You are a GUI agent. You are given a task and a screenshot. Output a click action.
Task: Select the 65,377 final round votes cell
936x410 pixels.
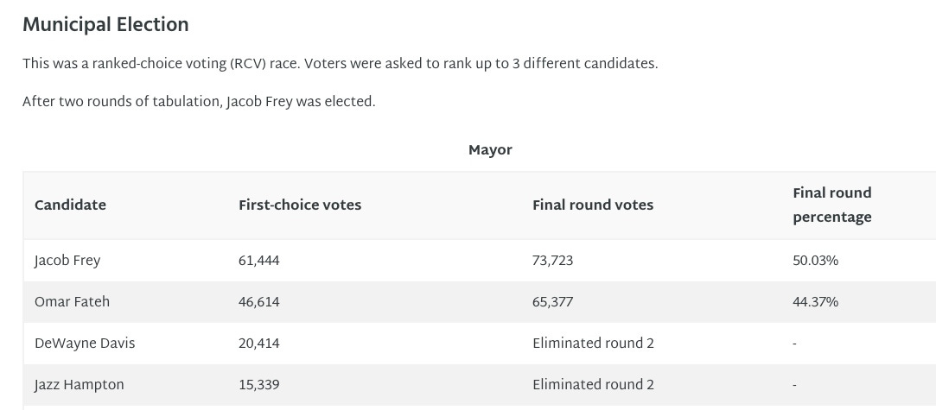(553, 302)
